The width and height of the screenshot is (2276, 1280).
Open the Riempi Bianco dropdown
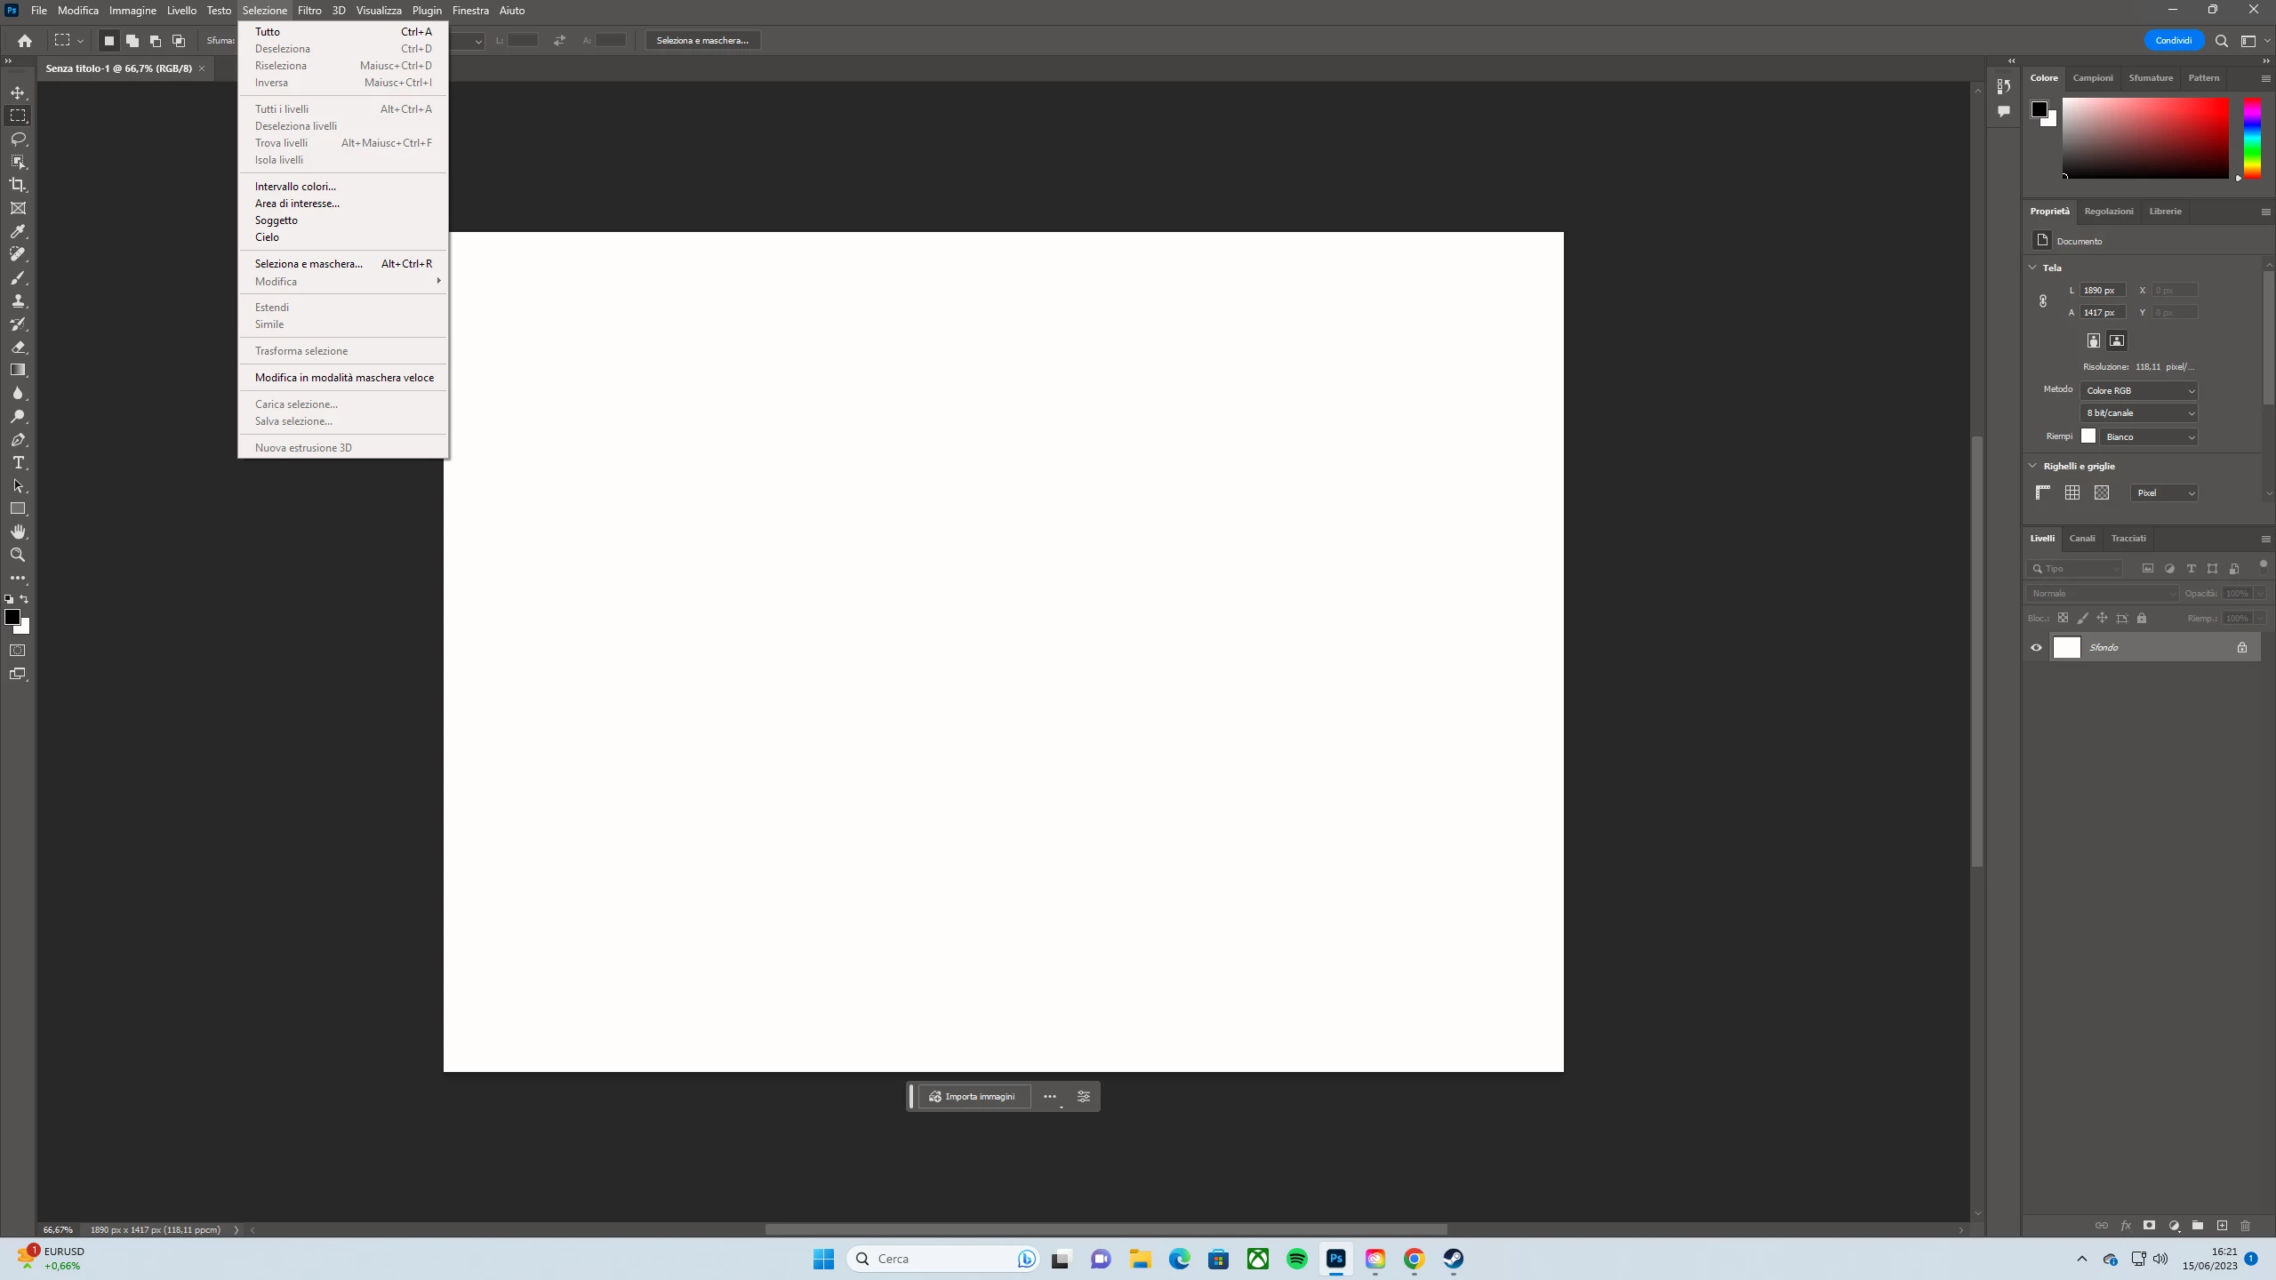pos(2148,436)
